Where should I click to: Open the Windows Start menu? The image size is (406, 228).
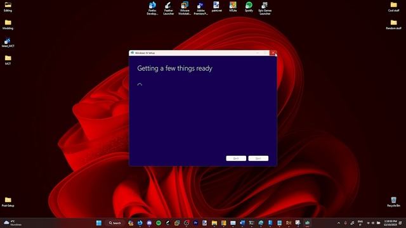pos(99,223)
